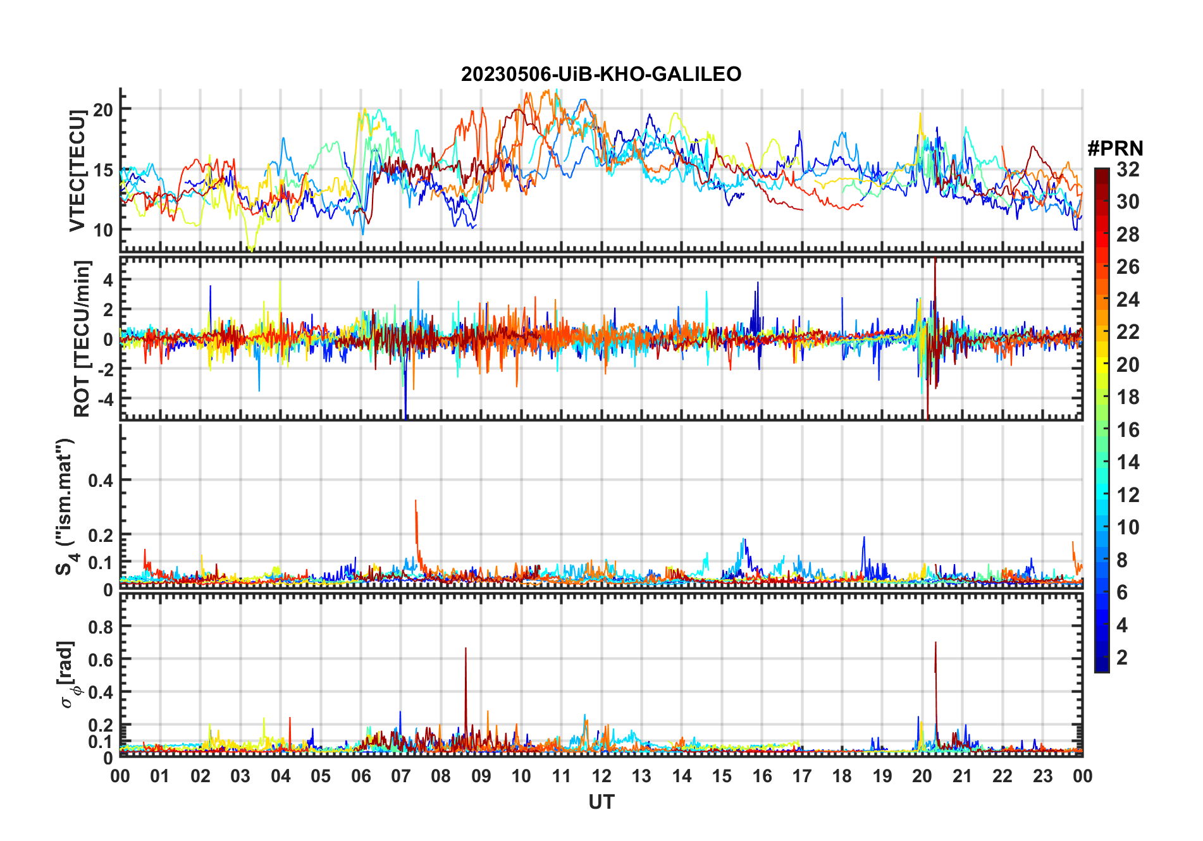Click the plot title 20230506-UiB-KHO-GALILEO
Image resolution: width=1203 pixels, height=841 pixels.
(601, 75)
